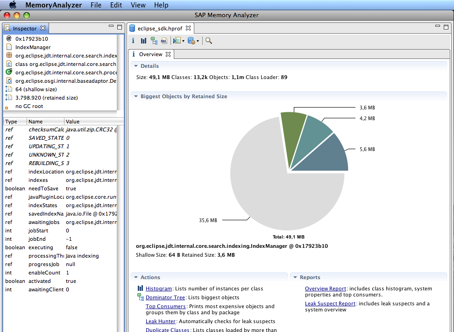Click the heap dump details database-gear icon
The height and width of the screenshot is (332, 454).
[x=192, y=41]
